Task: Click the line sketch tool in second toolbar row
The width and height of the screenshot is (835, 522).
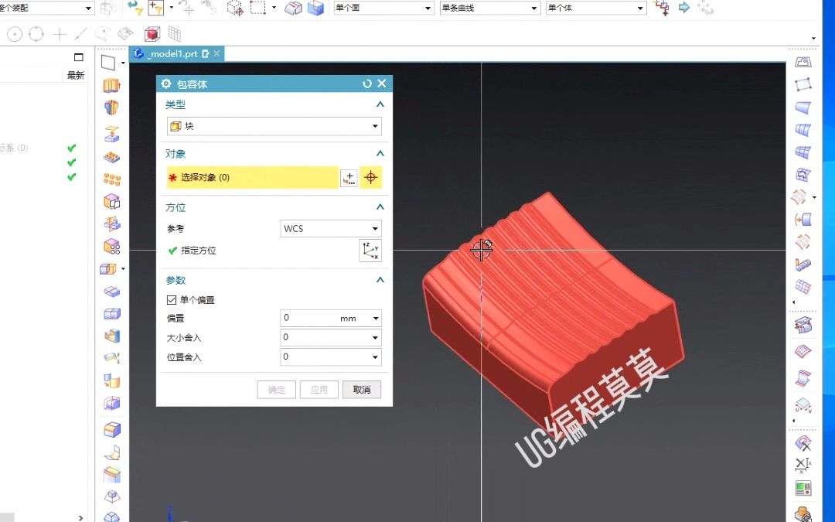Action: [x=80, y=34]
